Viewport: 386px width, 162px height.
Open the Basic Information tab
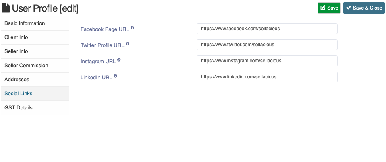(35, 23)
